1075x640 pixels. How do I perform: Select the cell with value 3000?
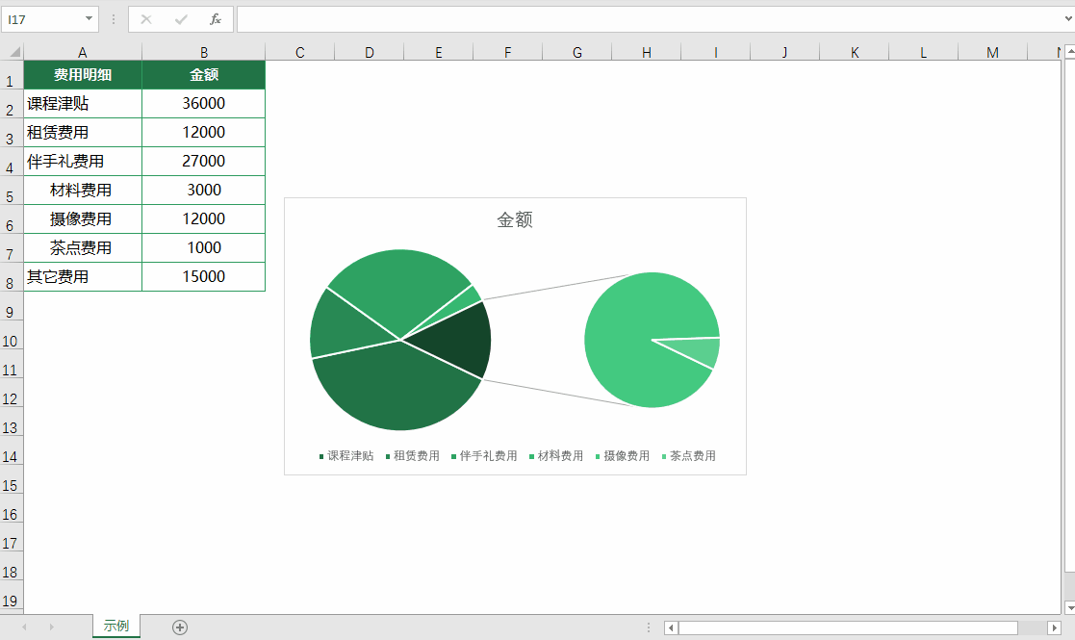click(204, 190)
